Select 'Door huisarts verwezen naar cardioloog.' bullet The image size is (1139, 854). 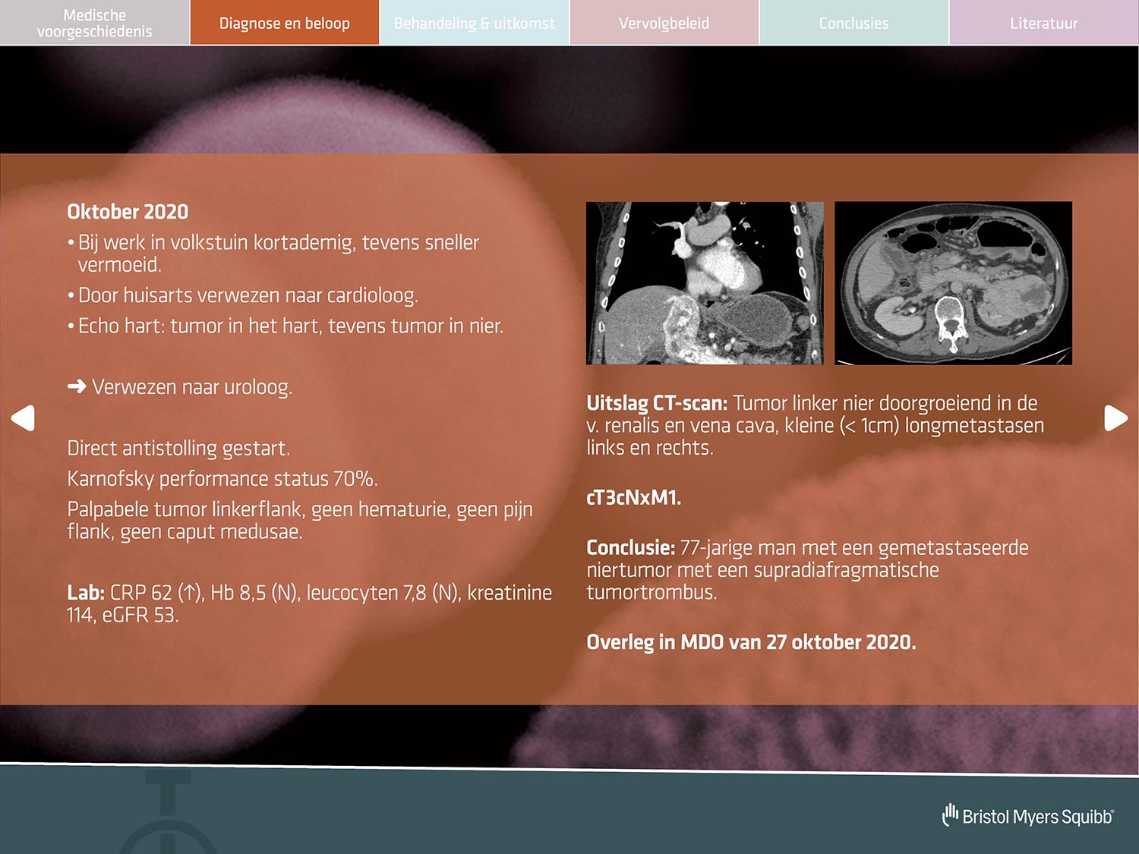click(243, 295)
